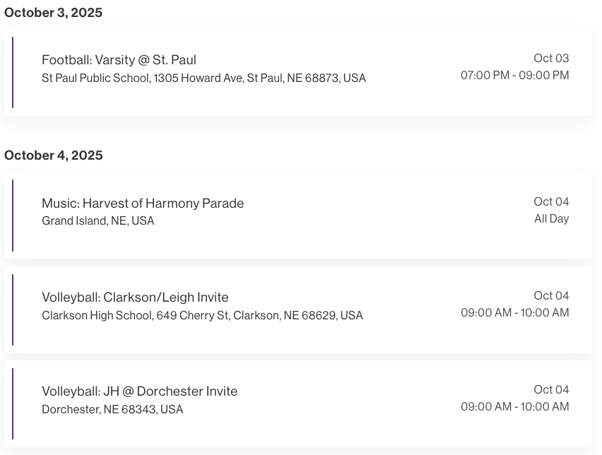This screenshot has width=602, height=455.
Task: Click Oct 04 on the Harvest of Harmony card
Action: pos(551,202)
